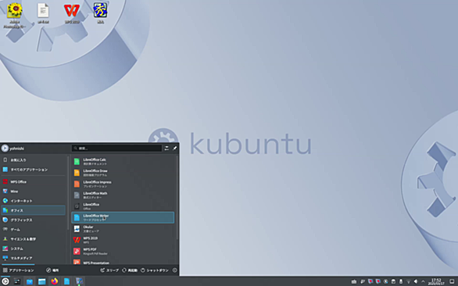The width and height of the screenshot is (458, 286).
Task: Pin the application launcher open
Action: 174,148
